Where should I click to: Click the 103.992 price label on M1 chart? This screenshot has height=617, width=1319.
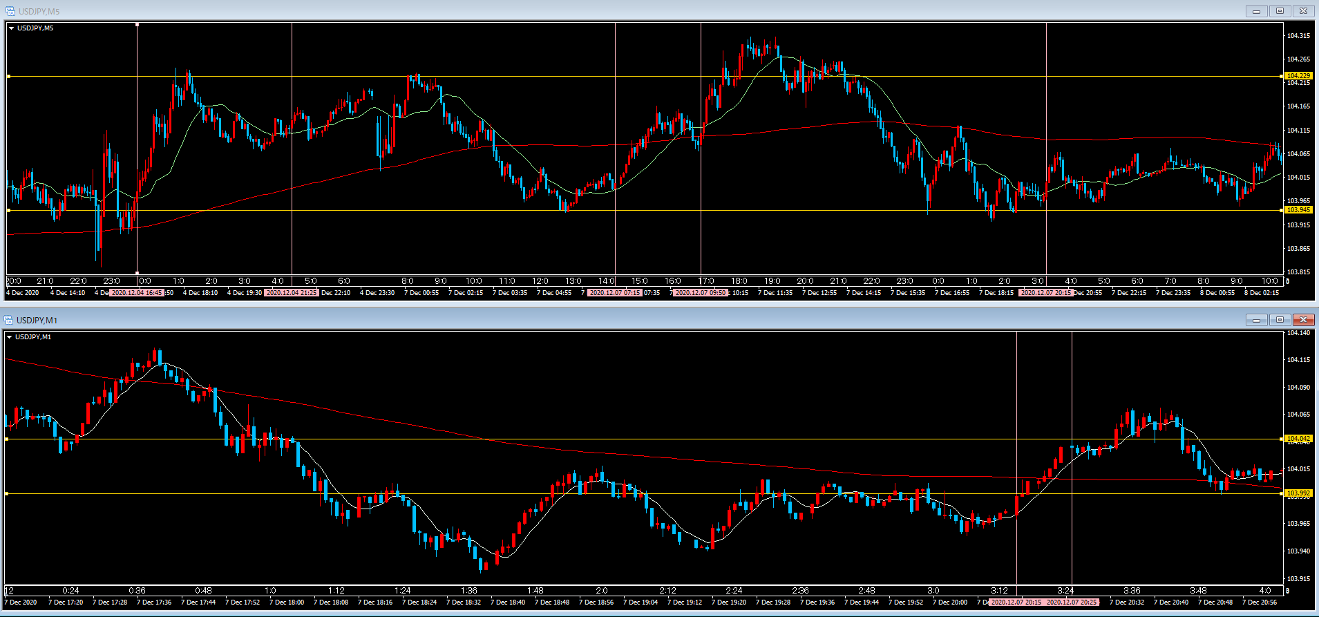click(1298, 493)
